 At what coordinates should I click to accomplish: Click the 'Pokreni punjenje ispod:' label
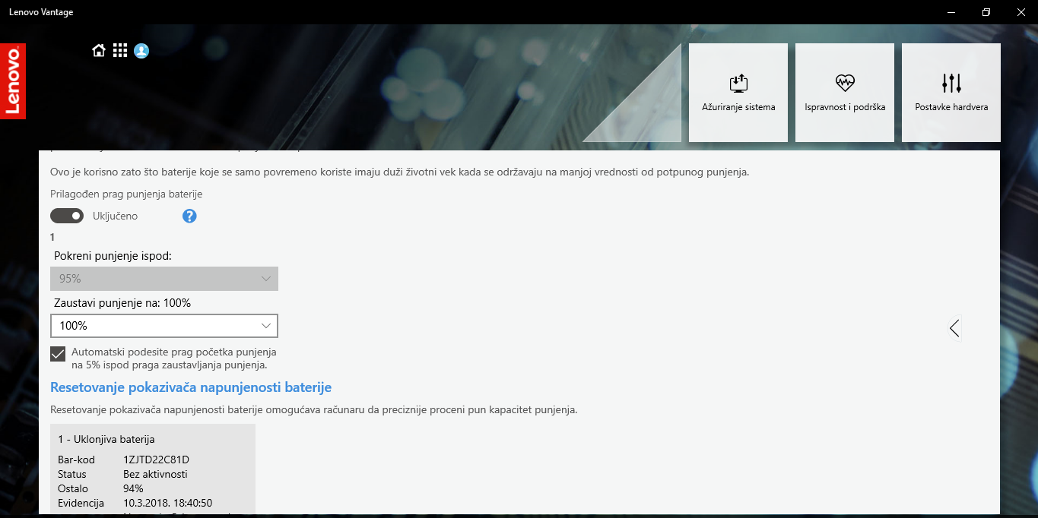113,256
